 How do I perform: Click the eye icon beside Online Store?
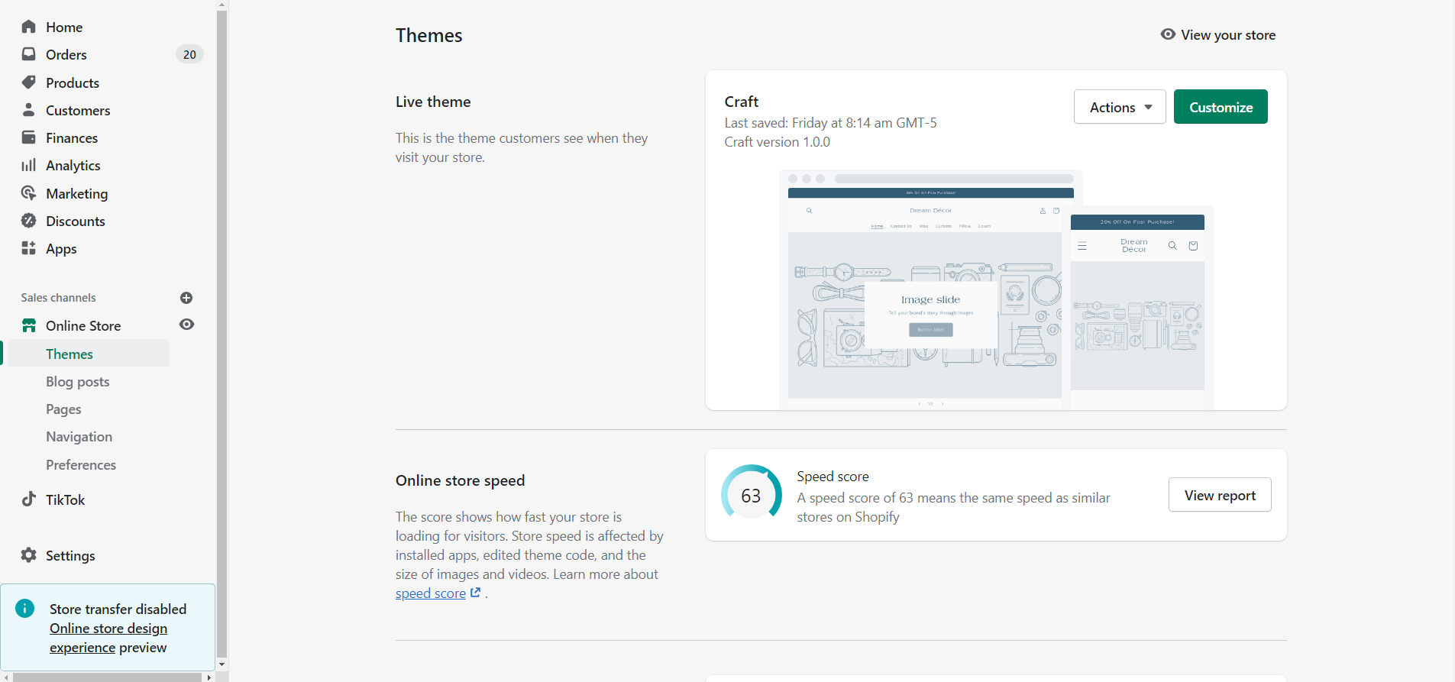click(186, 325)
